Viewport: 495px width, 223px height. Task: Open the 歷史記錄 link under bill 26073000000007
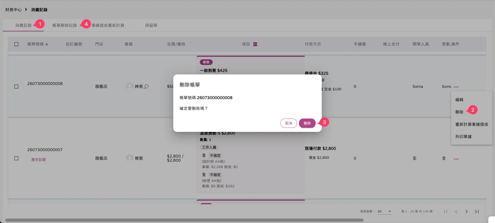[38, 160]
